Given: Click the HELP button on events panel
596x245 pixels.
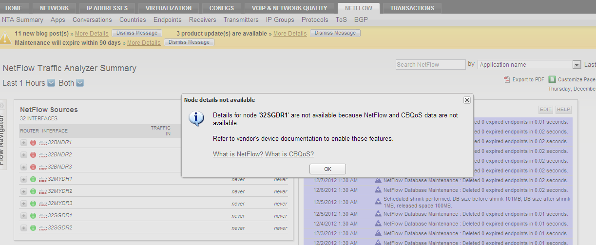Looking at the screenshot, I should tap(563, 110).
